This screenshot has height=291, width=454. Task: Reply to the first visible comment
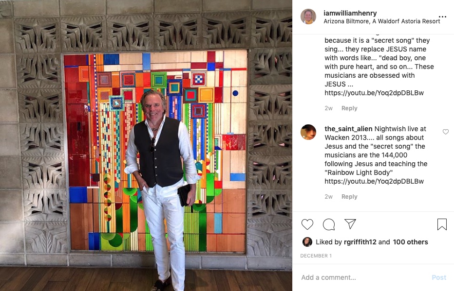(x=349, y=108)
